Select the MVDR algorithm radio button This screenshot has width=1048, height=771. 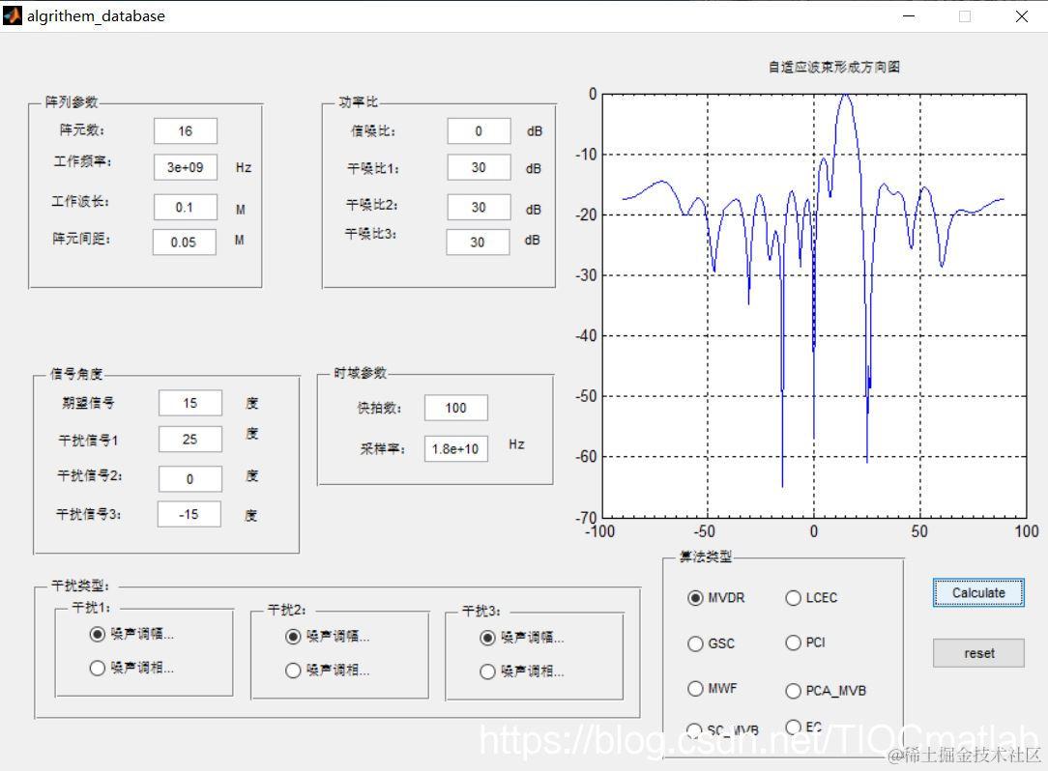tap(697, 598)
